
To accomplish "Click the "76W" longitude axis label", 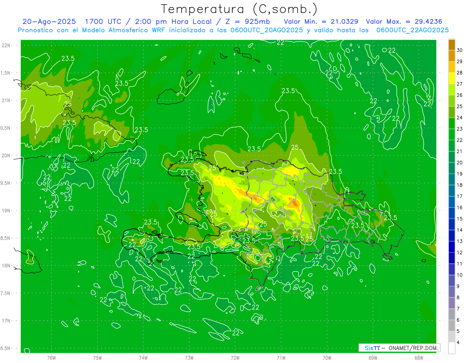I will (51, 358).
